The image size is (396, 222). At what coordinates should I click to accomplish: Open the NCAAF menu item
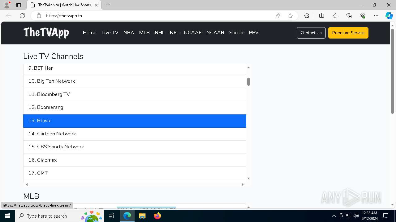[x=193, y=33]
